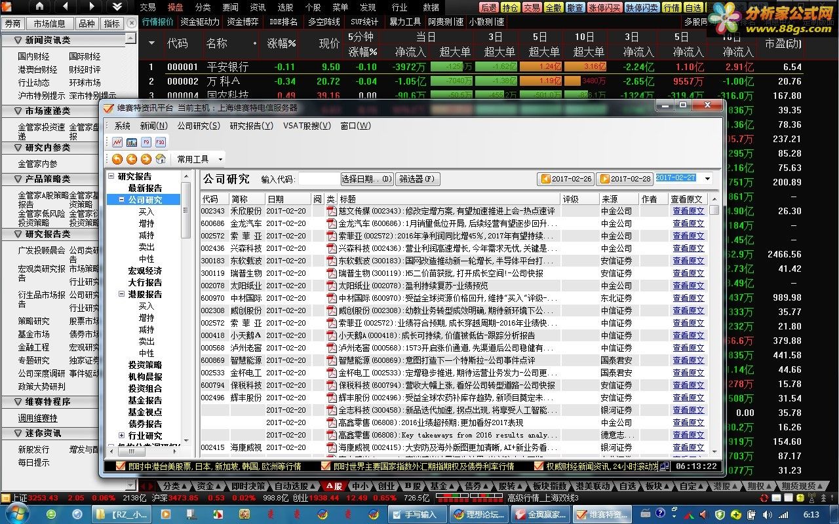Image resolution: width=839 pixels, height=524 pixels.
Task: Open the 新闻(N) menu
Action: coord(153,126)
